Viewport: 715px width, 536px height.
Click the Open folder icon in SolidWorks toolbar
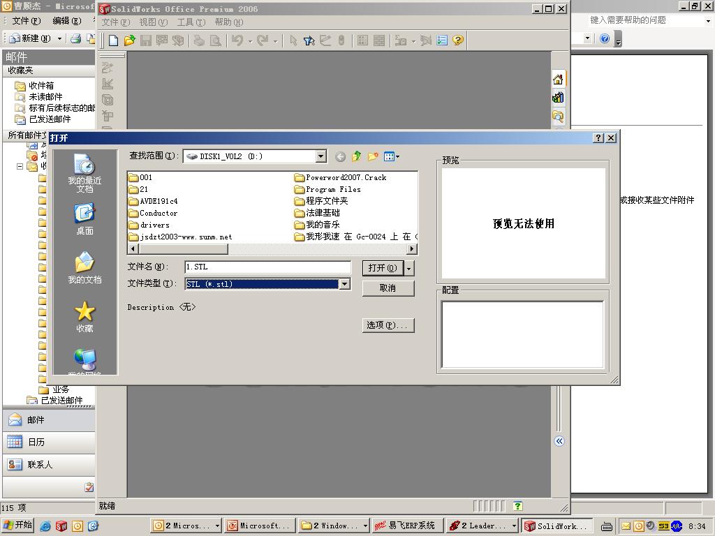coord(129,40)
